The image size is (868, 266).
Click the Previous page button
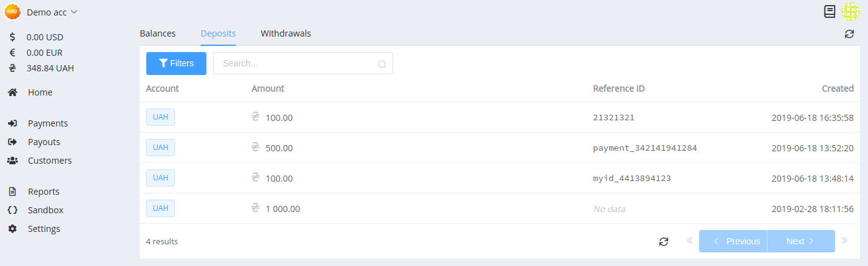[733, 241]
